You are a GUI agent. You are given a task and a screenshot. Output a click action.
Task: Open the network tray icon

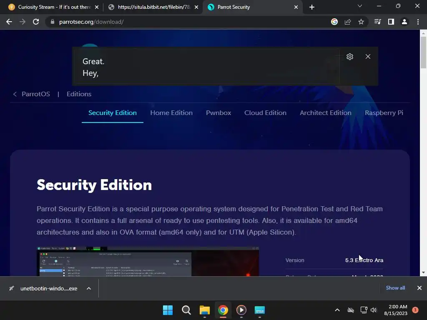[364, 310]
